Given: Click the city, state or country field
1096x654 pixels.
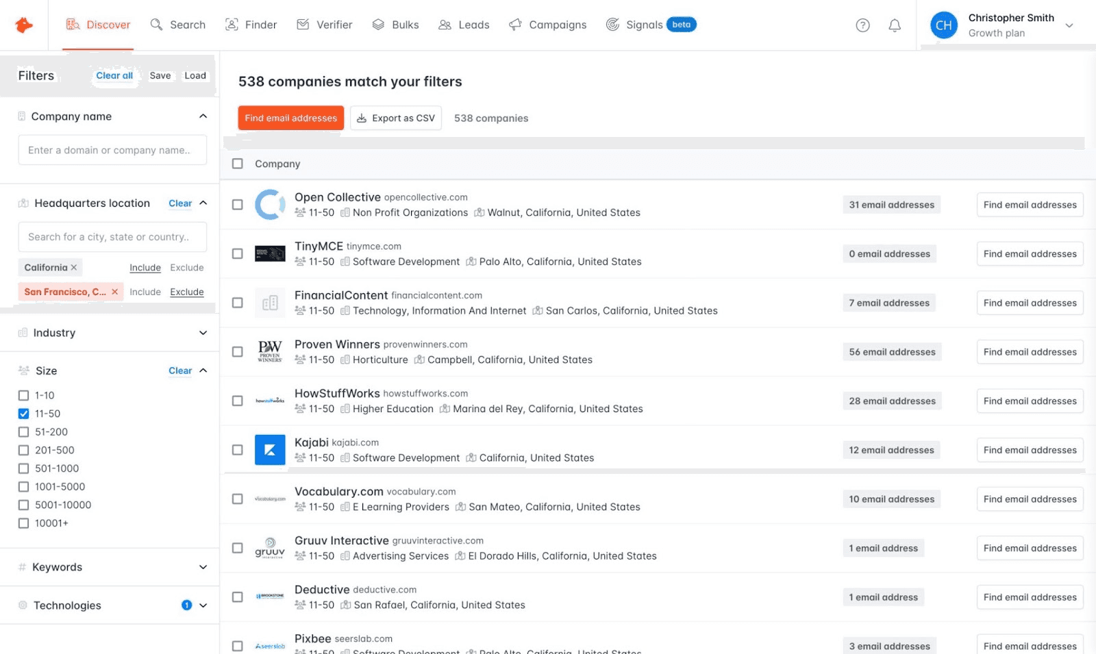Looking at the screenshot, I should pyautogui.click(x=112, y=237).
